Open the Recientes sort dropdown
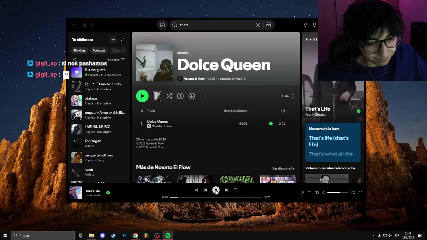This screenshot has height=240, width=427. pyautogui.click(x=115, y=60)
